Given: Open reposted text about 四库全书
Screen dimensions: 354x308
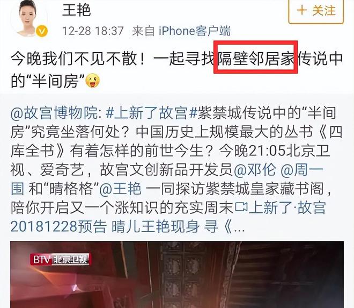Looking at the screenshot, I should (x=177, y=141).
